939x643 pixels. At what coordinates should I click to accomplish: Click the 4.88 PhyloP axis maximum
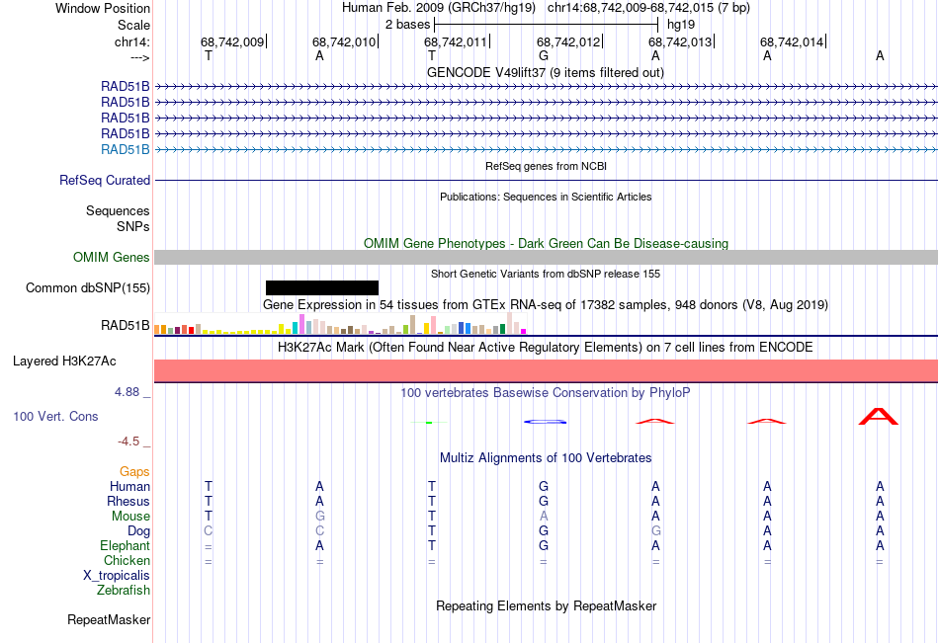127,392
